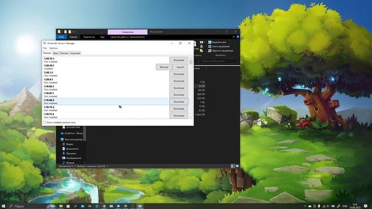Open quick access toolbar dropdown in Explorer
Image resolution: width=372 pixels, height=209 pixels.
tap(74, 32)
